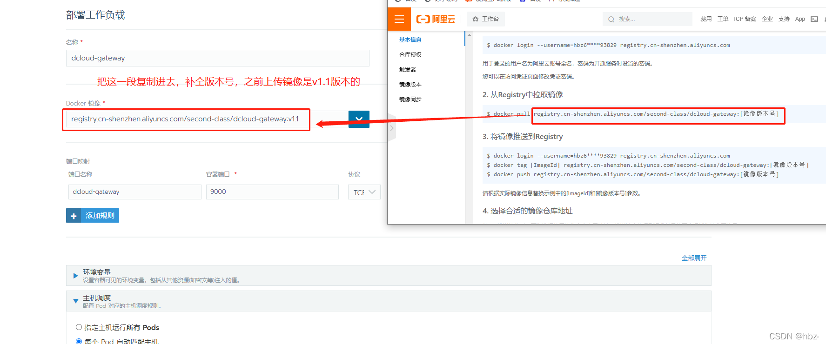Select 触发器 in the sidebar
Image resolution: width=826 pixels, height=344 pixels.
pyautogui.click(x=408, y=70)
